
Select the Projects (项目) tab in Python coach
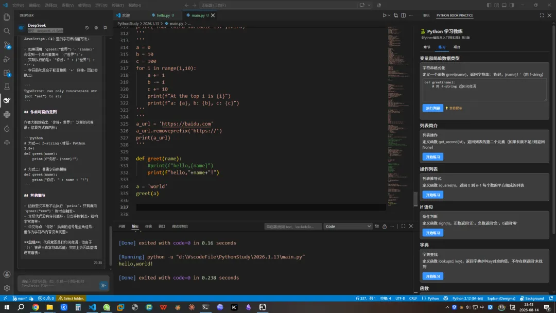pos(457,47)
